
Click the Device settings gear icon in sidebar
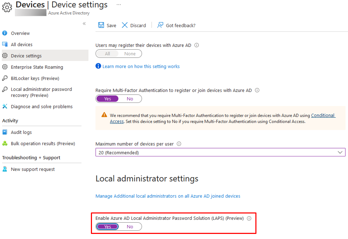(x=5, y=55)
